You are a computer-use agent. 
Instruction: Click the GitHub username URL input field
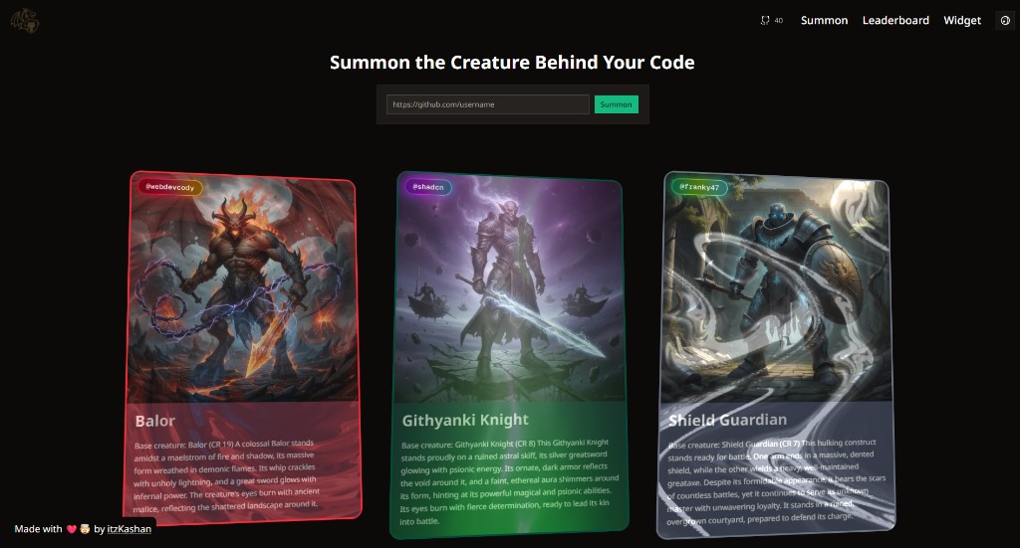click(488, 103)
